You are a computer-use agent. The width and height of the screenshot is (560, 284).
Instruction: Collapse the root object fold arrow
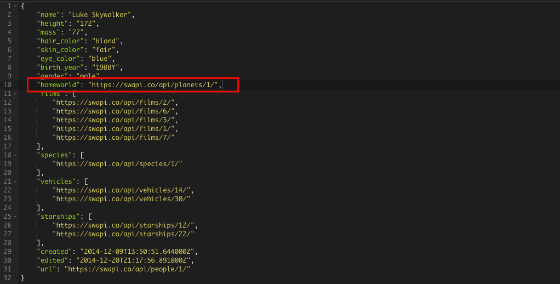coord(15,6)
